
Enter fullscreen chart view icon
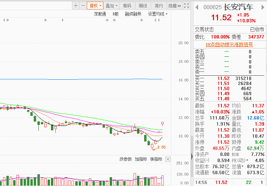pyautogui.click(x=186, y=6)
